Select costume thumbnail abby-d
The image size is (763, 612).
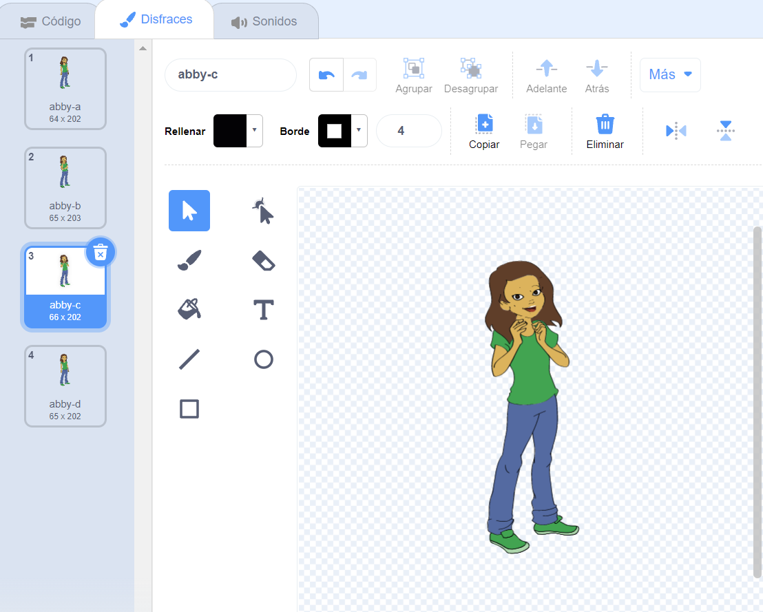click(x=65, y=386)
